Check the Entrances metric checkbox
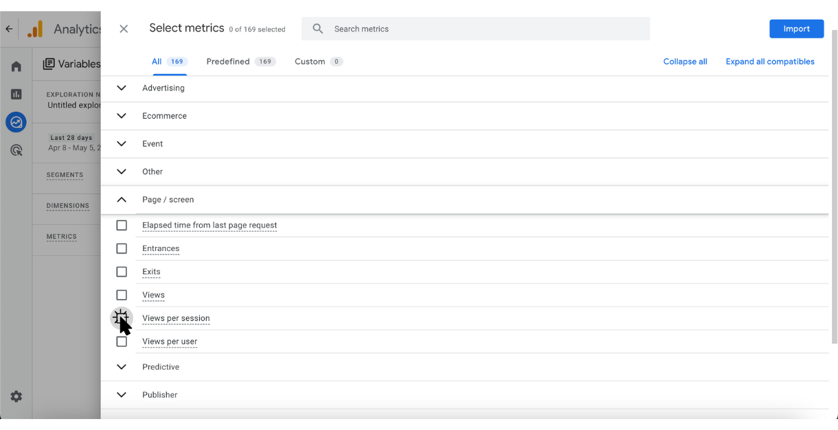This screenshot has height=430, width=838. point(122,248)
